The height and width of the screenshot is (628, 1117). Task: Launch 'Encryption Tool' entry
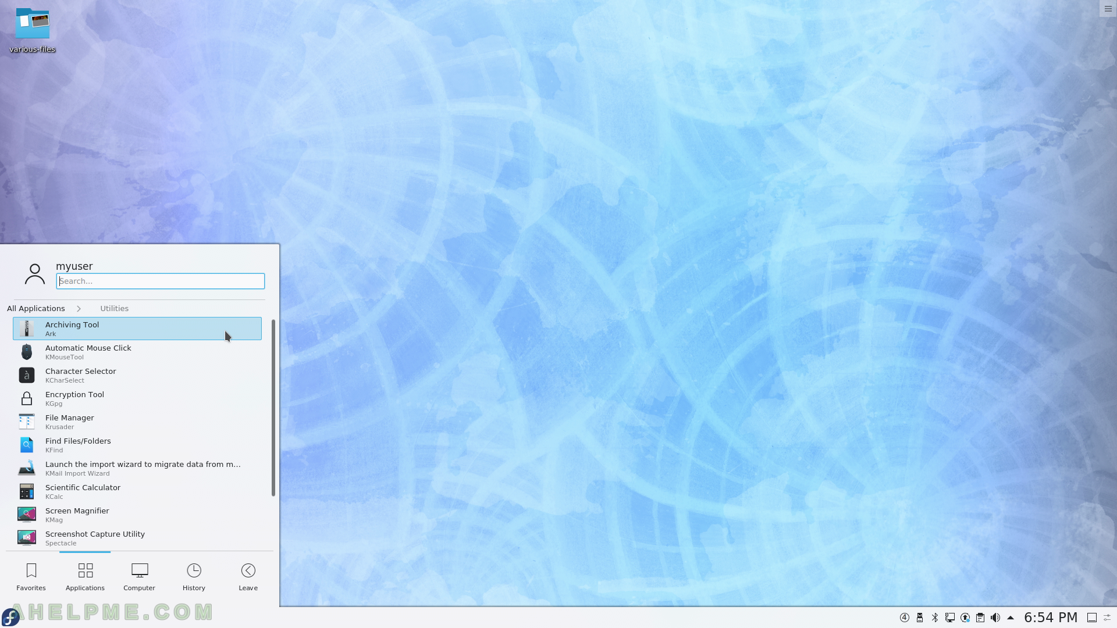[x=137, y=398]
